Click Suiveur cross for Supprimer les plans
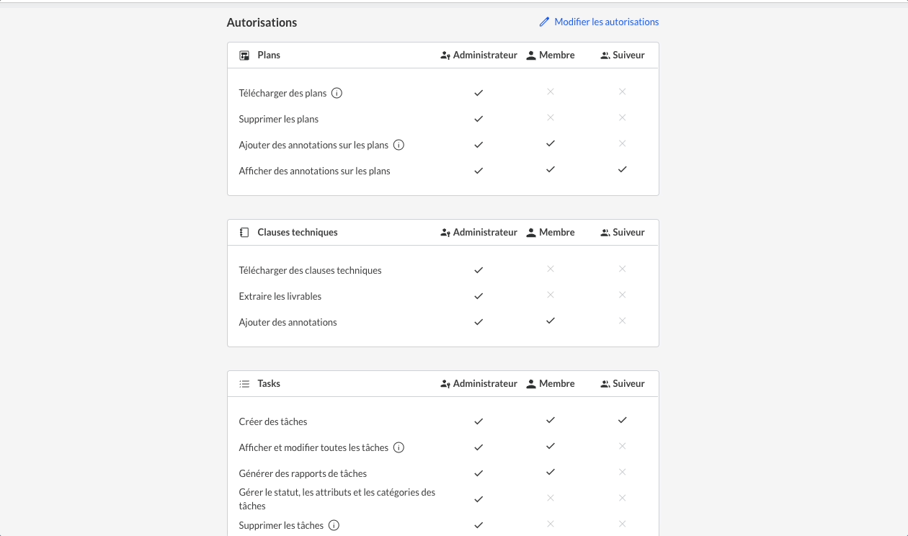 coord(623,117)
